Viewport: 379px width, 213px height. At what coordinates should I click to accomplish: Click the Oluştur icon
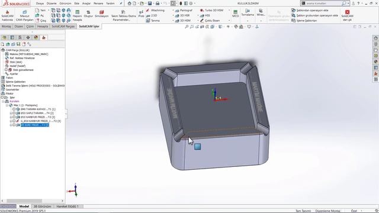(x=88, y=12)
